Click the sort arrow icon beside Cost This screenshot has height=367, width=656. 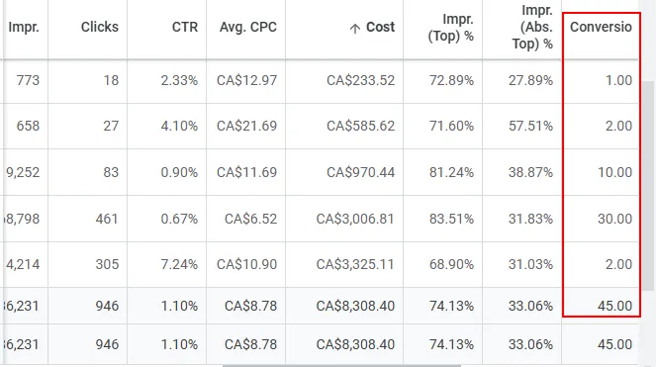355,29
